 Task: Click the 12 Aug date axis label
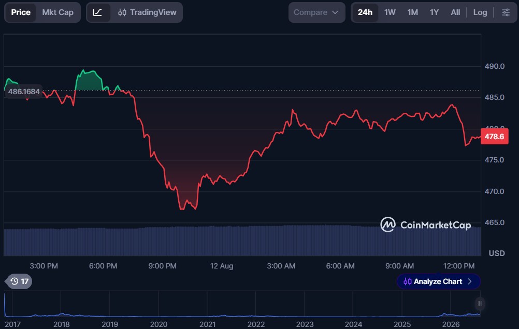coord(222,266)
